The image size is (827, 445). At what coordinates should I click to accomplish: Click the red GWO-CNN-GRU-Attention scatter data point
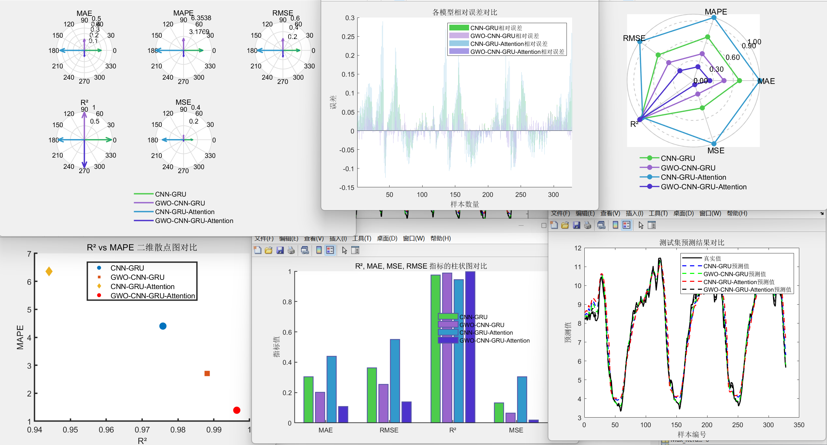236,410
